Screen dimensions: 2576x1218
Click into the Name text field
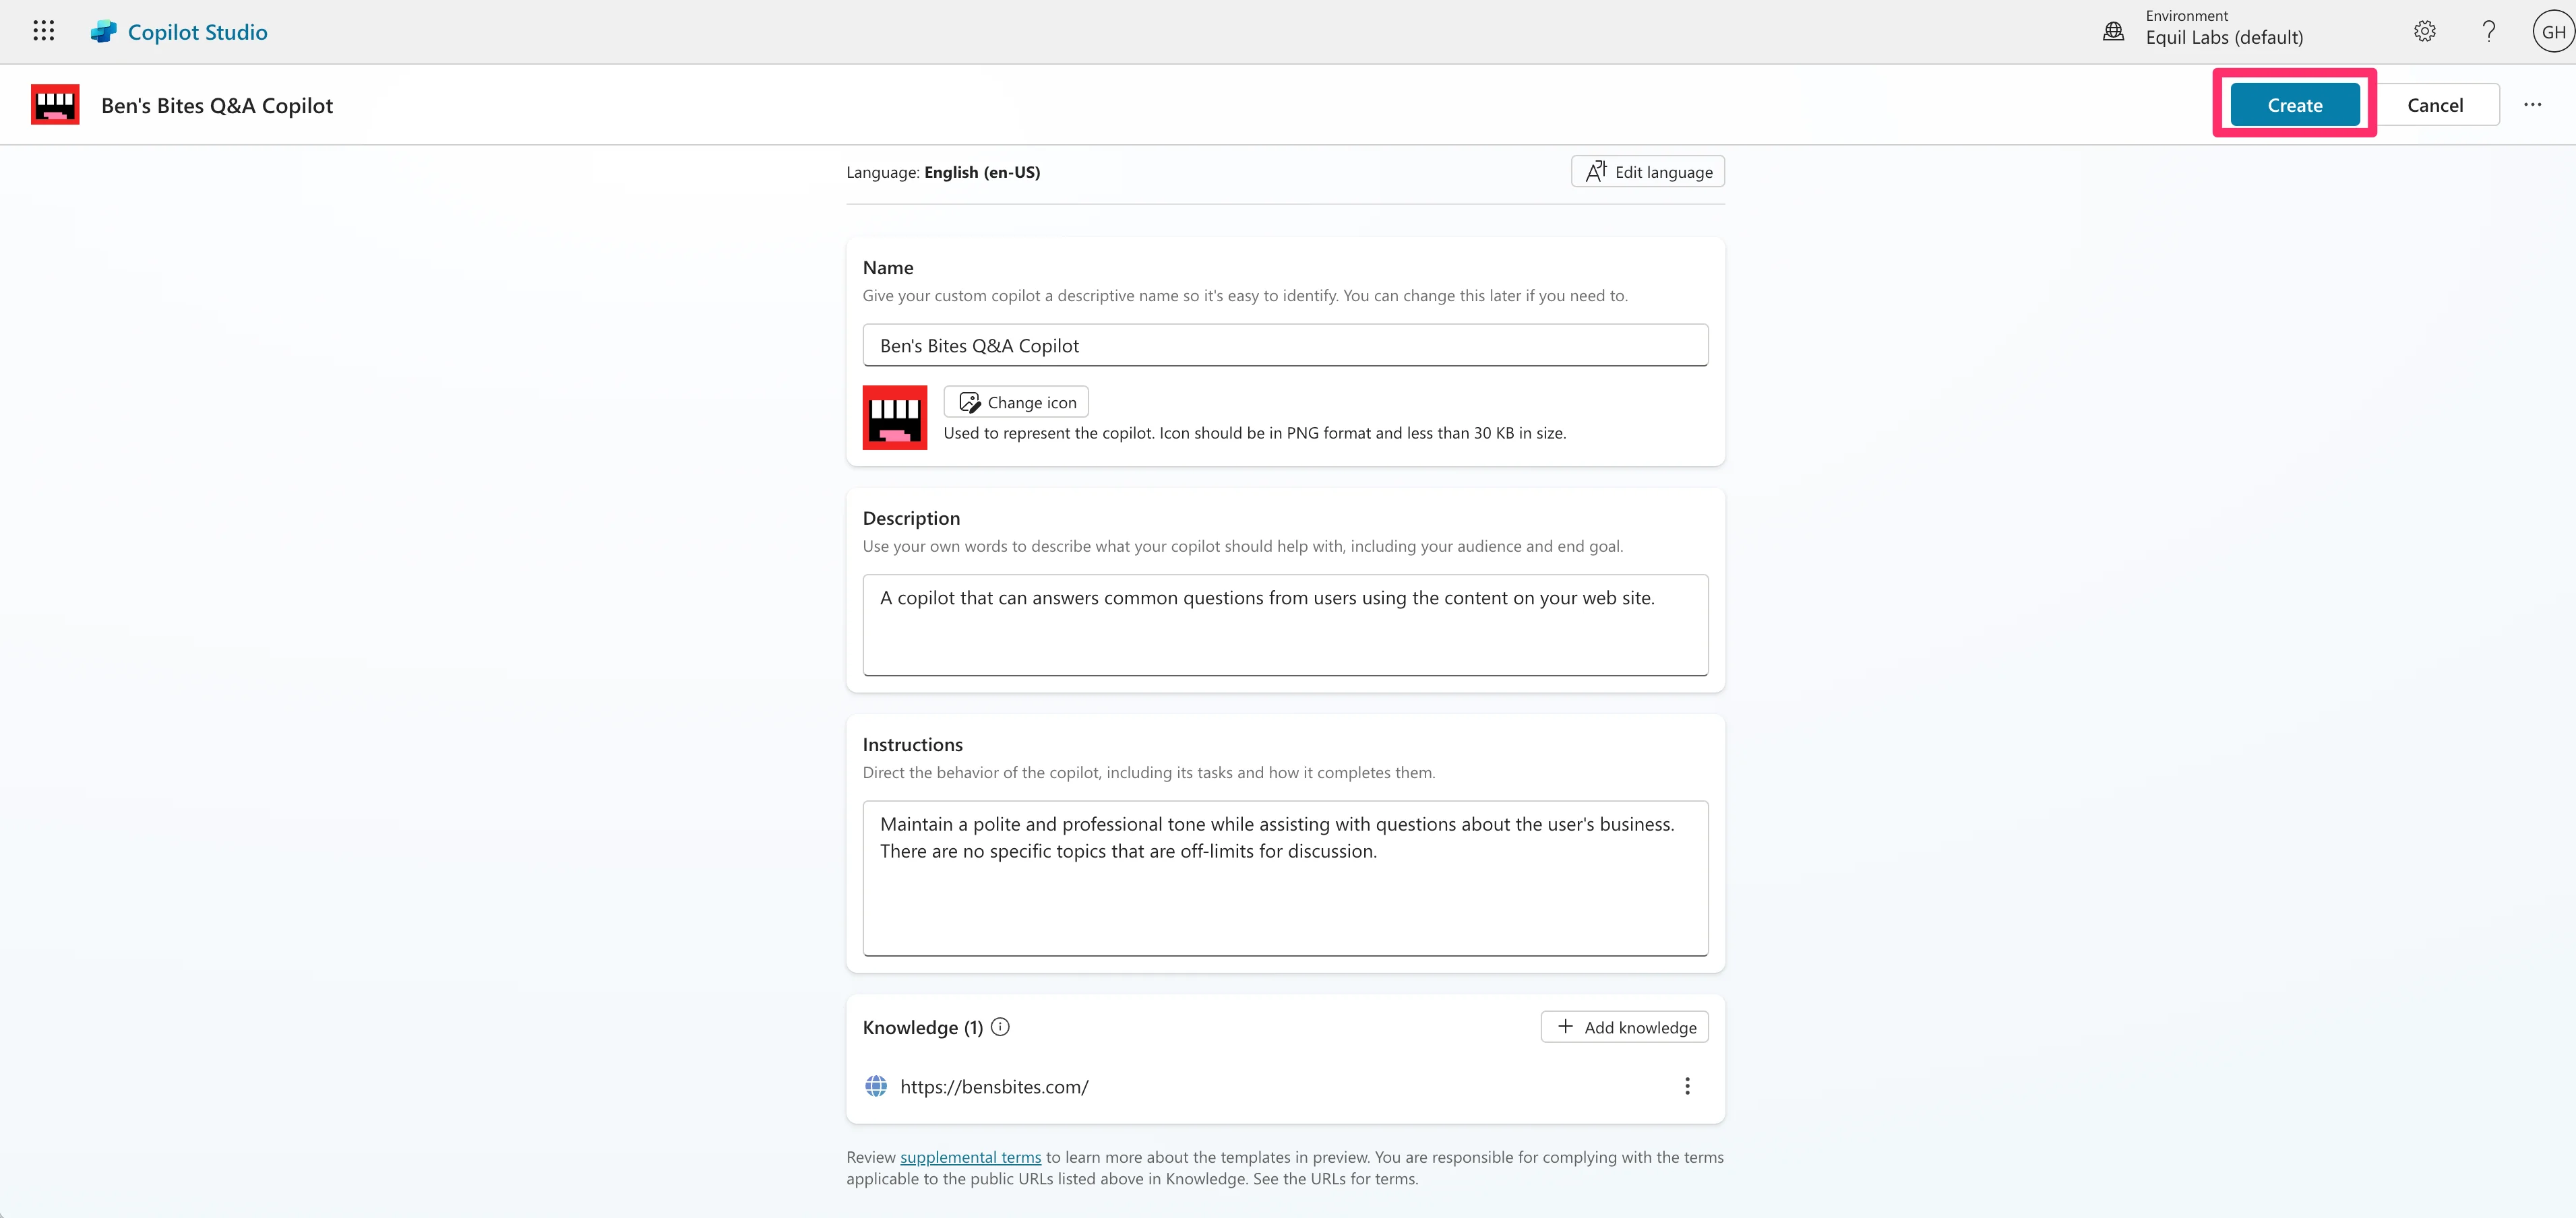pos(1284,346)
